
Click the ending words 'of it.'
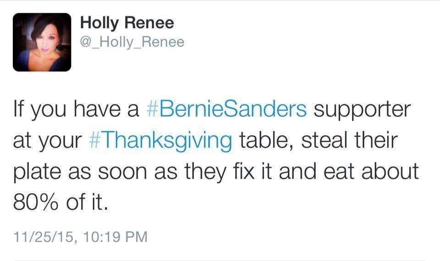pyautogui.click(x=87, y=202)
